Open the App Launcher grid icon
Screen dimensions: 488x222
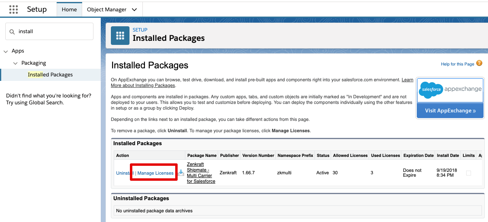point(13,9)
